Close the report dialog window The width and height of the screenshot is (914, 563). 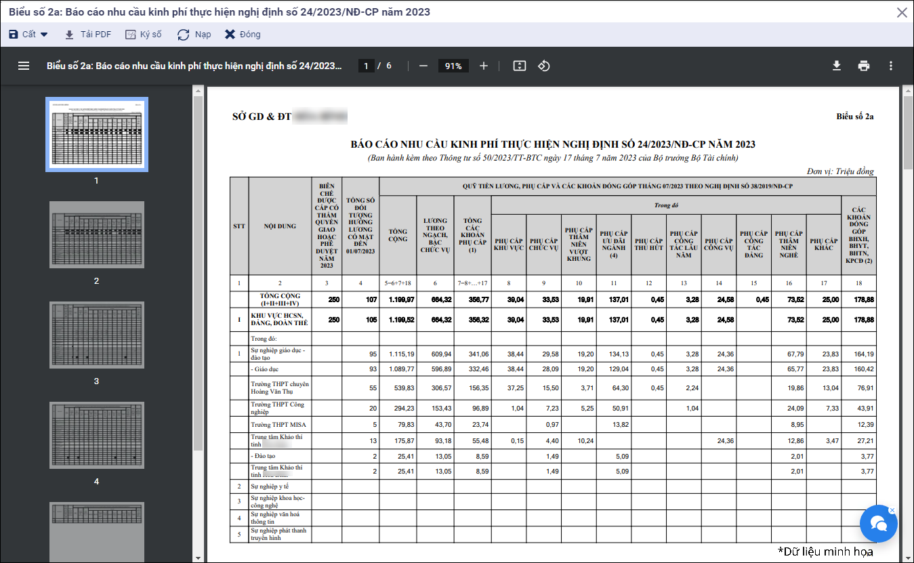pos(902,12)
